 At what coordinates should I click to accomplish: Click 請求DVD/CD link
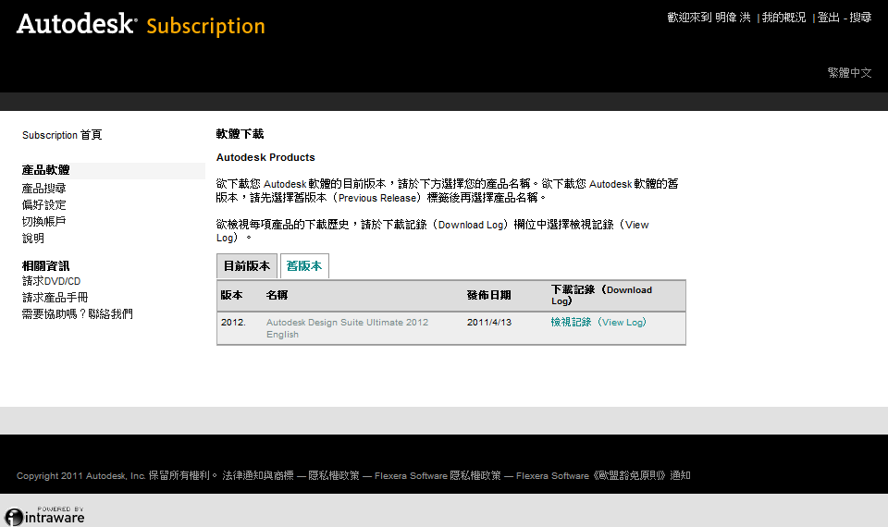pos(52,281)
